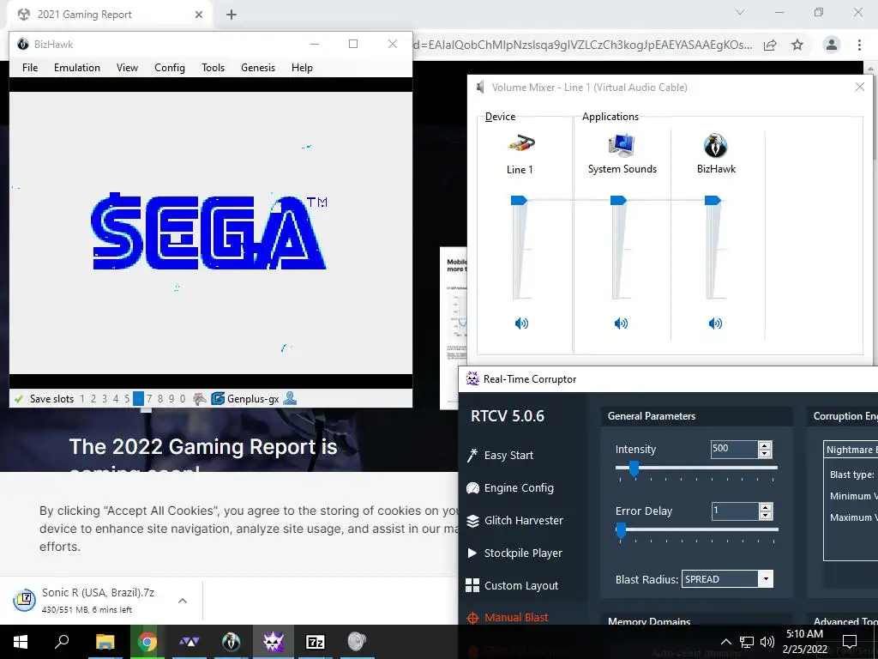
Task: Click the Line 1 device icon
Action: click(521, 144)
